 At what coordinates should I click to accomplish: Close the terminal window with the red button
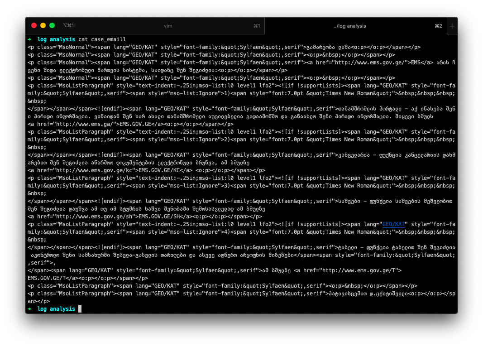pos(34,25)
